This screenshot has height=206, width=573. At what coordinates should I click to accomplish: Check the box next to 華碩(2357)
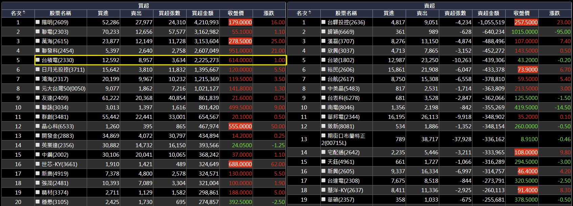324,199
